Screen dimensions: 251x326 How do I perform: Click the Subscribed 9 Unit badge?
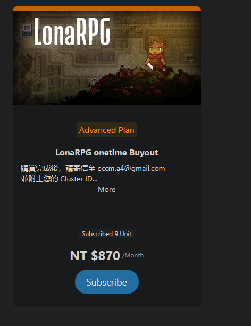click(x=107, y=233)
